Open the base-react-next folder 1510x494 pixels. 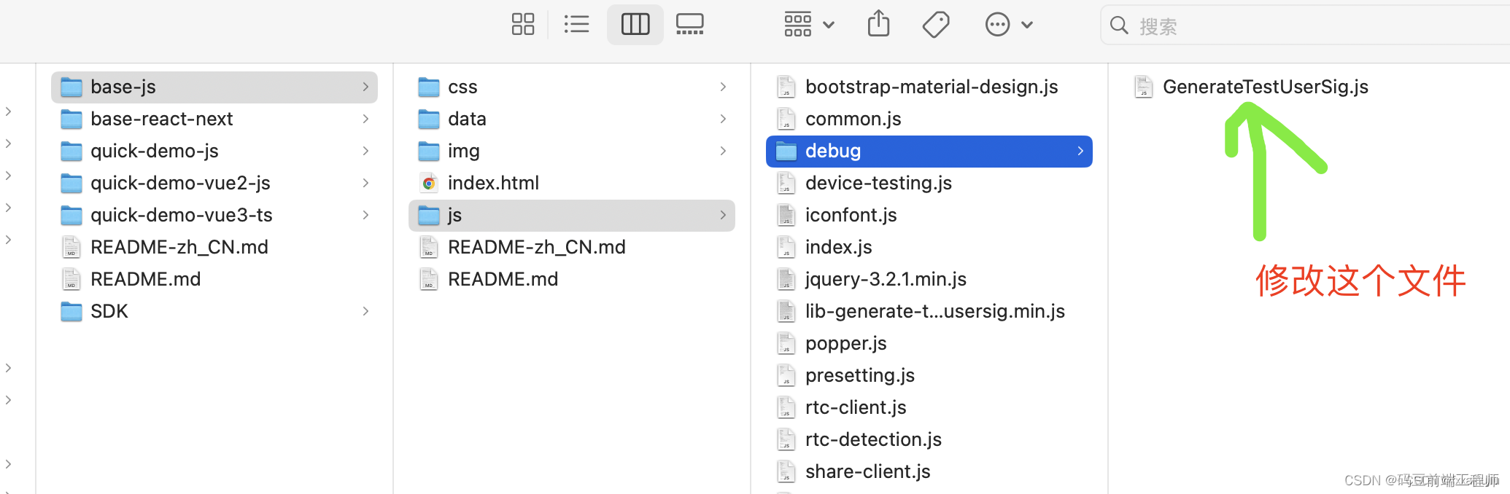pyautogui.click(x=161, y=119)
